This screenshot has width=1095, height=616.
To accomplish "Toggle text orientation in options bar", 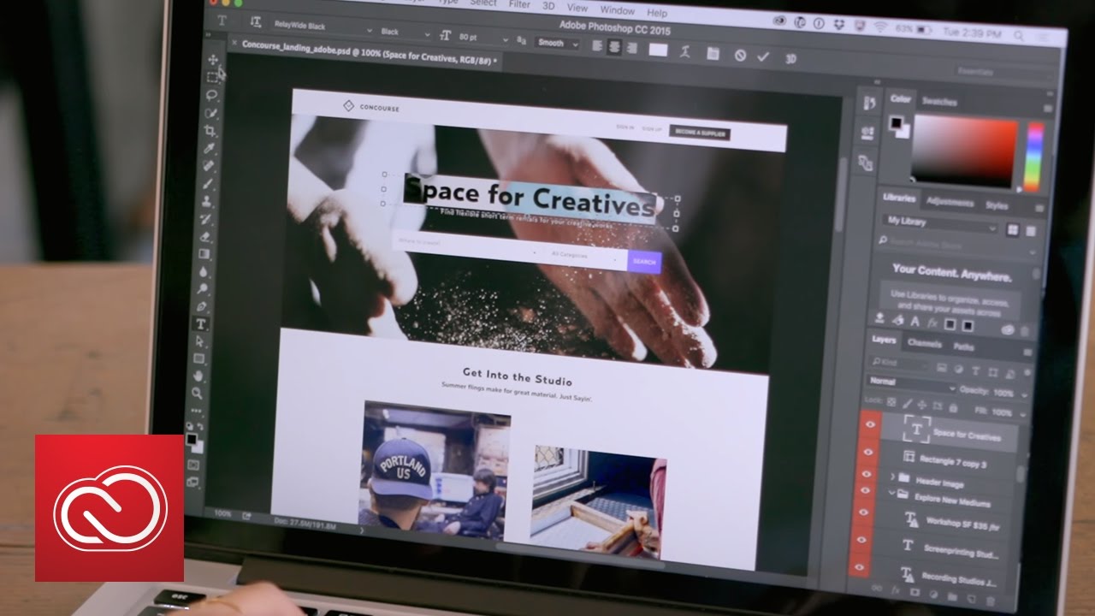I will pyautogui.click(x=256, y=23).
